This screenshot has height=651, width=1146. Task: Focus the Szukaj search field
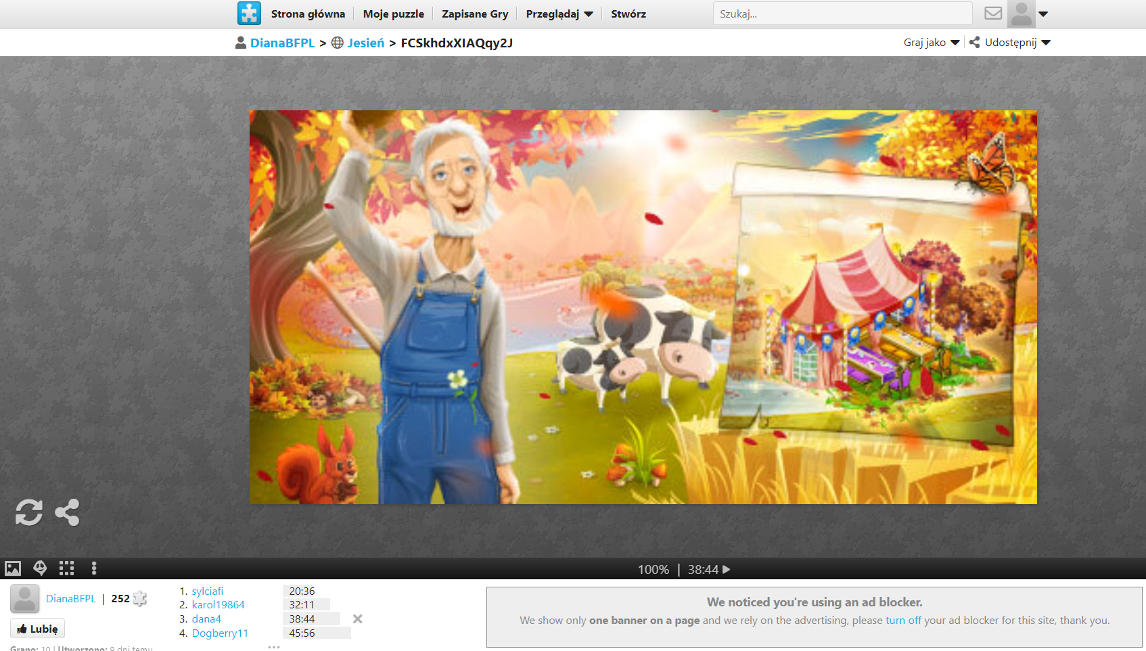pos(842,14)
